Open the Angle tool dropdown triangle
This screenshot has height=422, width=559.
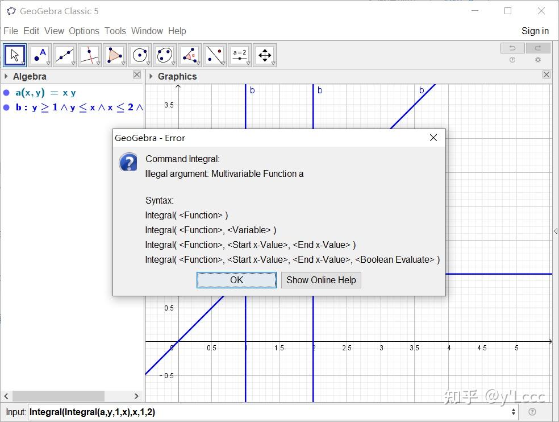click(198, 63)
